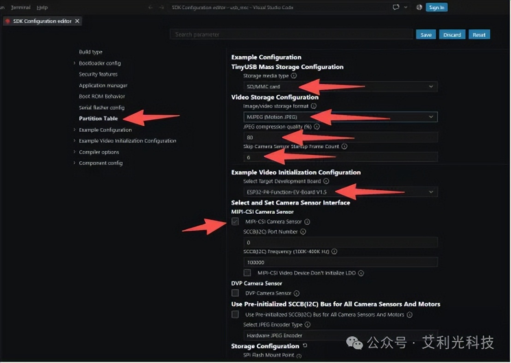Show info for Select Target Development Board

click(326, 181)
